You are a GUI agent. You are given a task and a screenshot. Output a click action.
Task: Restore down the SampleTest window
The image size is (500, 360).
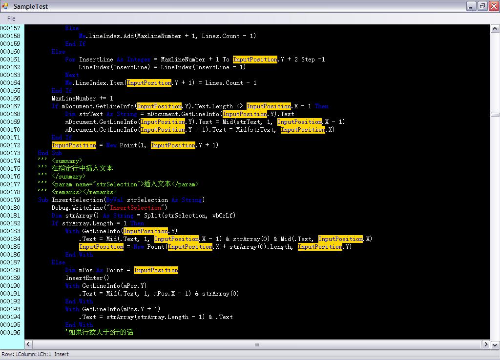click(482, 6)
